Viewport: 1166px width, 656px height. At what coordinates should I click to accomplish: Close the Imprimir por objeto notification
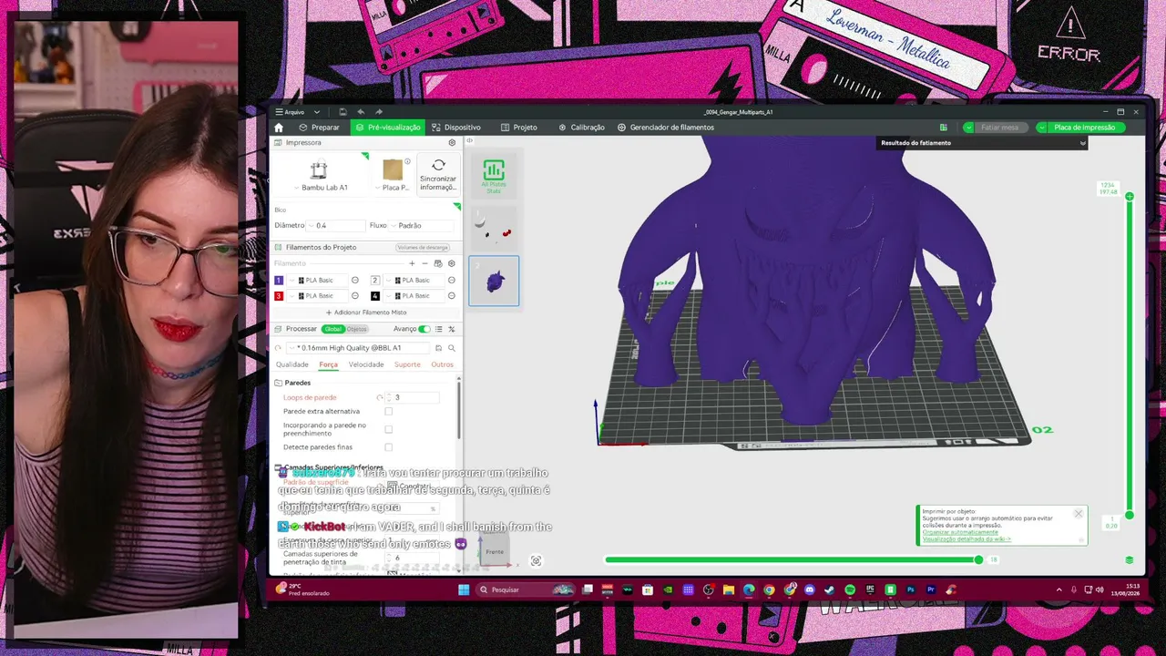point(1079,514)
